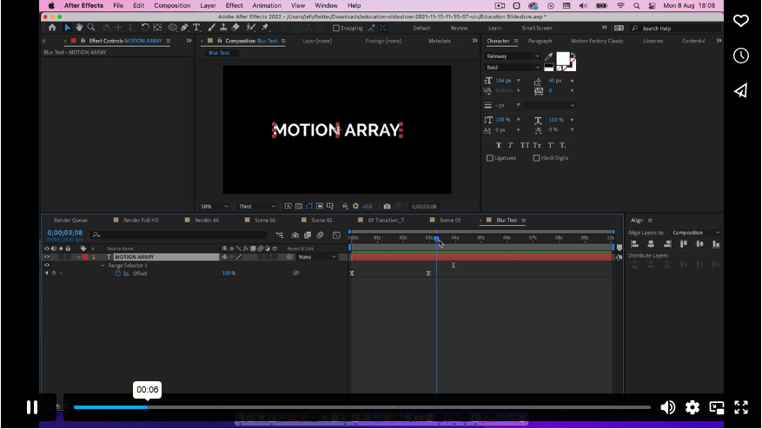Open the Animation menu
This screenshot has width=762, height=429.
tap(267, 5)
